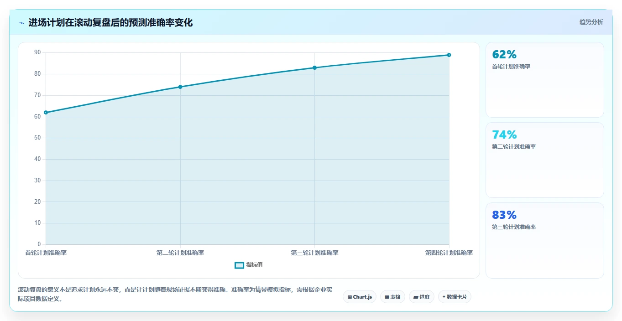The width and height of the screenshot is (622, 321).
Task: Click x-axis label 第四轮计划准确率
Action: coord(449,253)
